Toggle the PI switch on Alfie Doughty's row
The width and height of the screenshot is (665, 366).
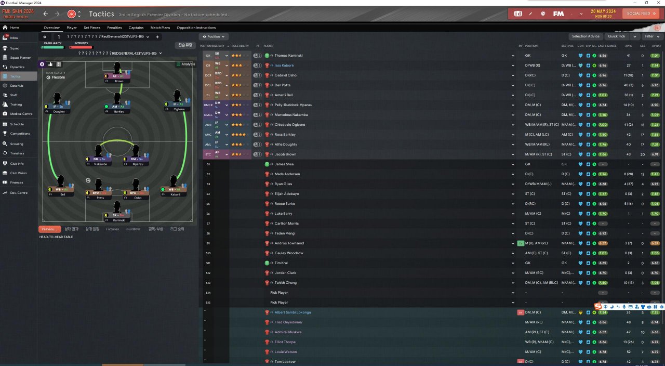[257, 145]
